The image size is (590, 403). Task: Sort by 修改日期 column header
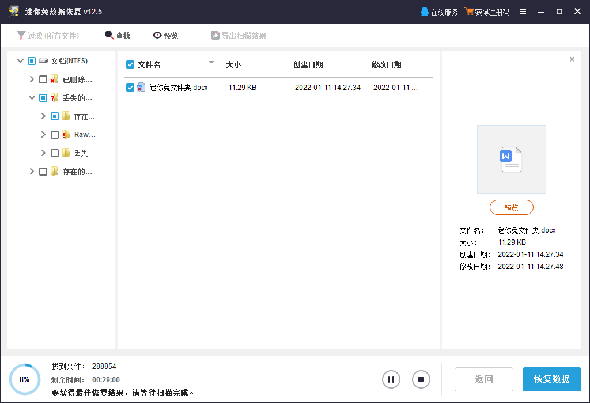pyautogui.click(x=386, y=64)
